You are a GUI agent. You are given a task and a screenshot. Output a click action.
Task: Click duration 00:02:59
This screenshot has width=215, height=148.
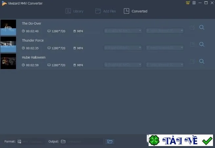tap(32, 65)
